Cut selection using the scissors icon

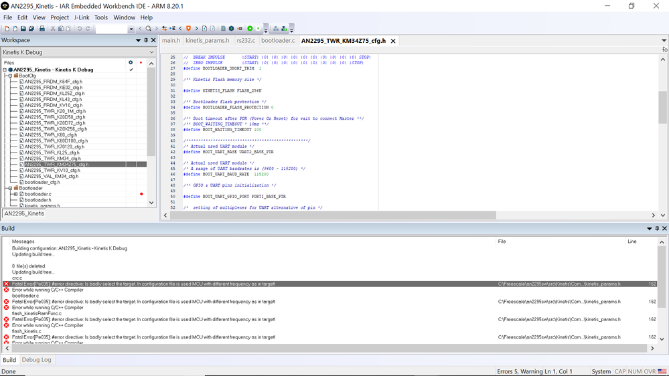tap(53, 29)
